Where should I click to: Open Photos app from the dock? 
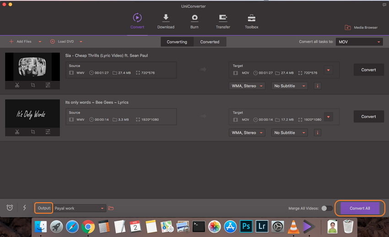click(215, 226)
